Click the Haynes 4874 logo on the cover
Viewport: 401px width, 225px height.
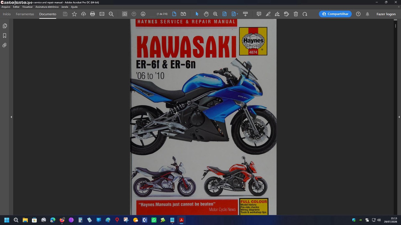(253, 41)
